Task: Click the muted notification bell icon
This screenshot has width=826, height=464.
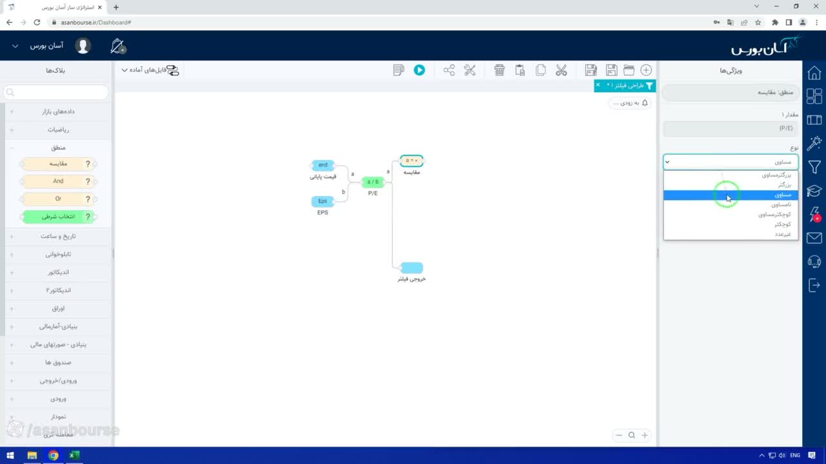Action: (117, 46)
